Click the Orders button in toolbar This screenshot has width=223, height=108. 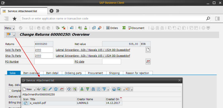click(112, 28)
